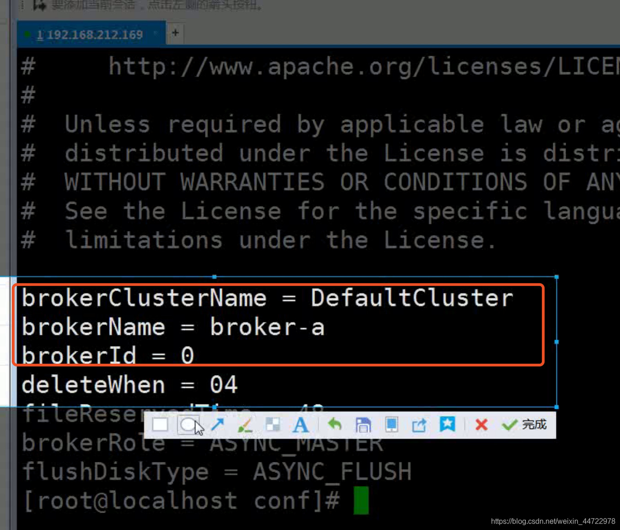Pick the mosaic blur tool
Screen dimensions: 620x530
(273, 425)
